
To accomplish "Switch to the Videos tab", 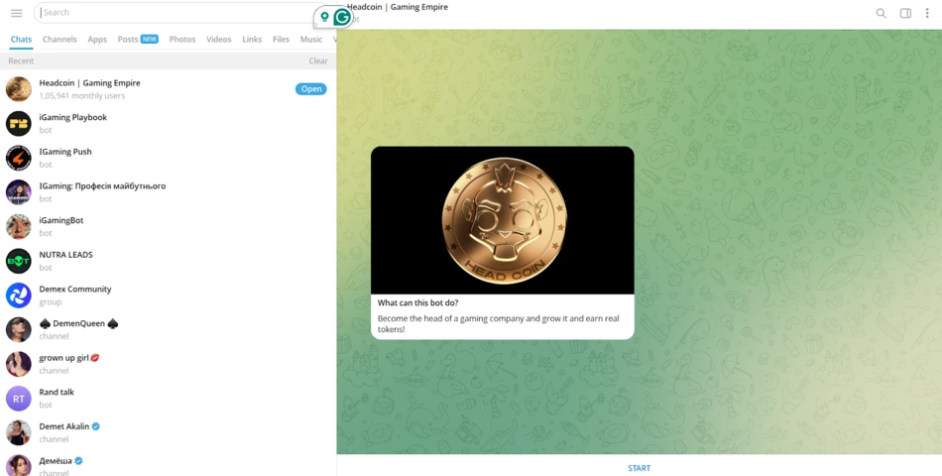I will tap(219, 39).
